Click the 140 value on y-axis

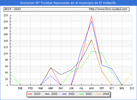6,41
